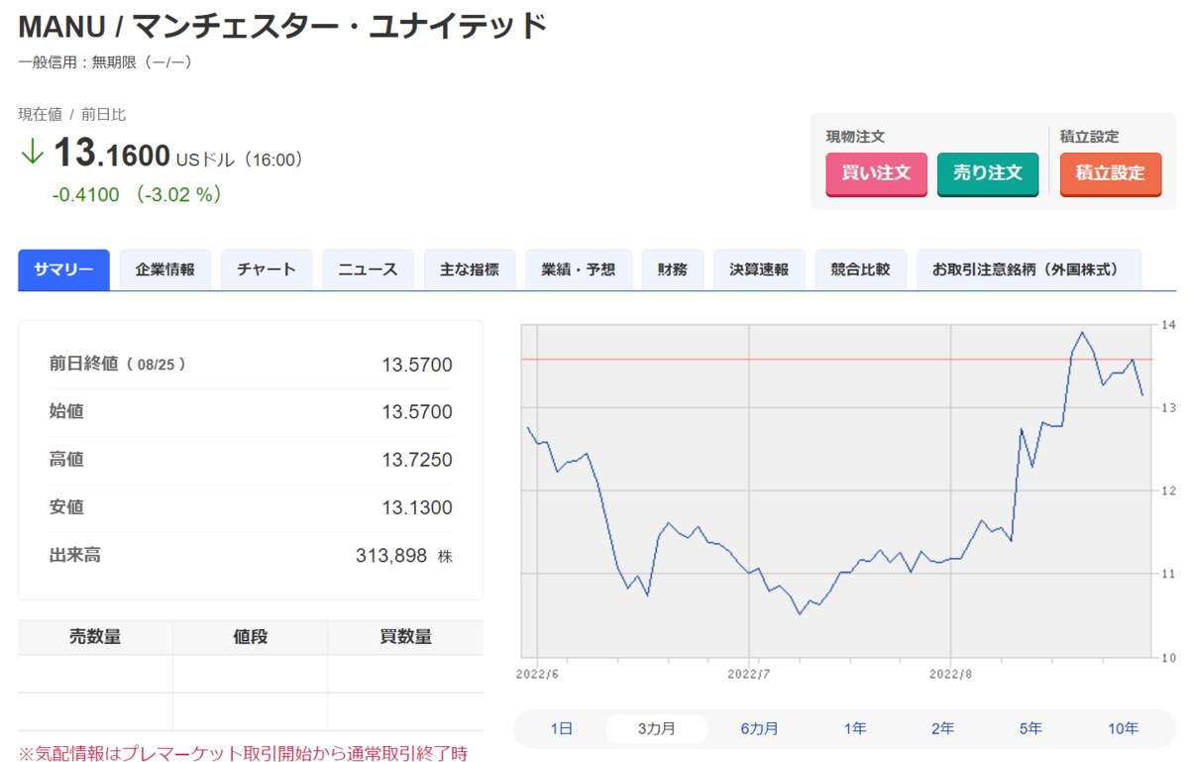Switch to the 業績・予想 tab
The height and width of the screenshot is (762, 1189).
[x=579, y=270]
